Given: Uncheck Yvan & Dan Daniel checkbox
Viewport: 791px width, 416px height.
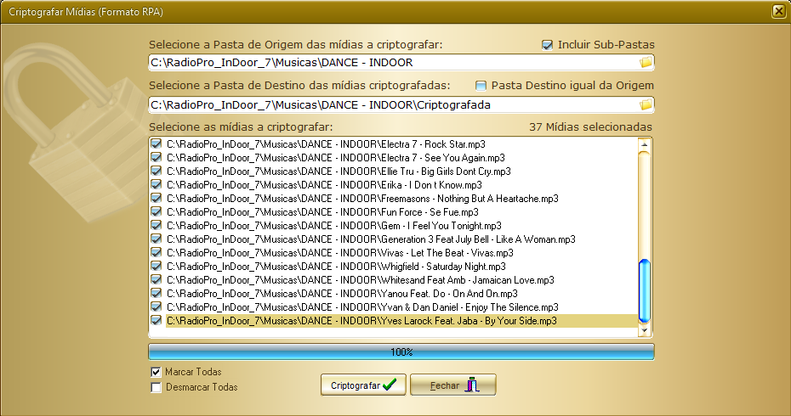Looking at the screenshot, I should coord(156,307).
